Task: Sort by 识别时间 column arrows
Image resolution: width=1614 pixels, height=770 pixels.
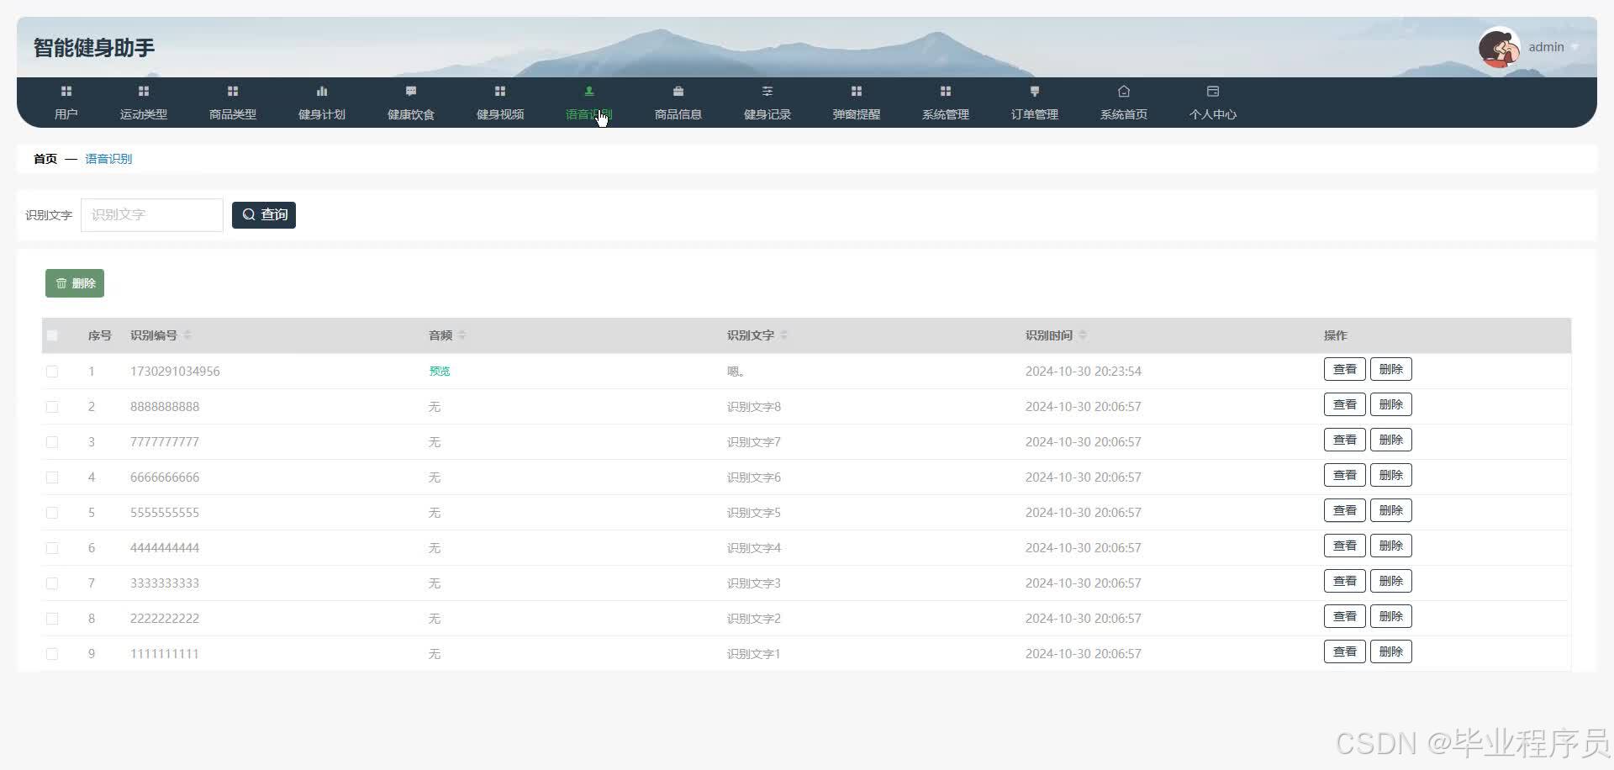Action: pos(1083,335)
